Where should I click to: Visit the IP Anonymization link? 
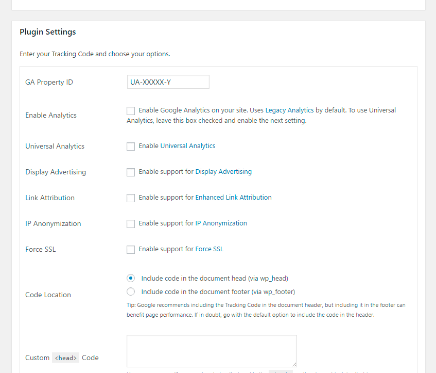pyautogui.click(x=221, y=223)
